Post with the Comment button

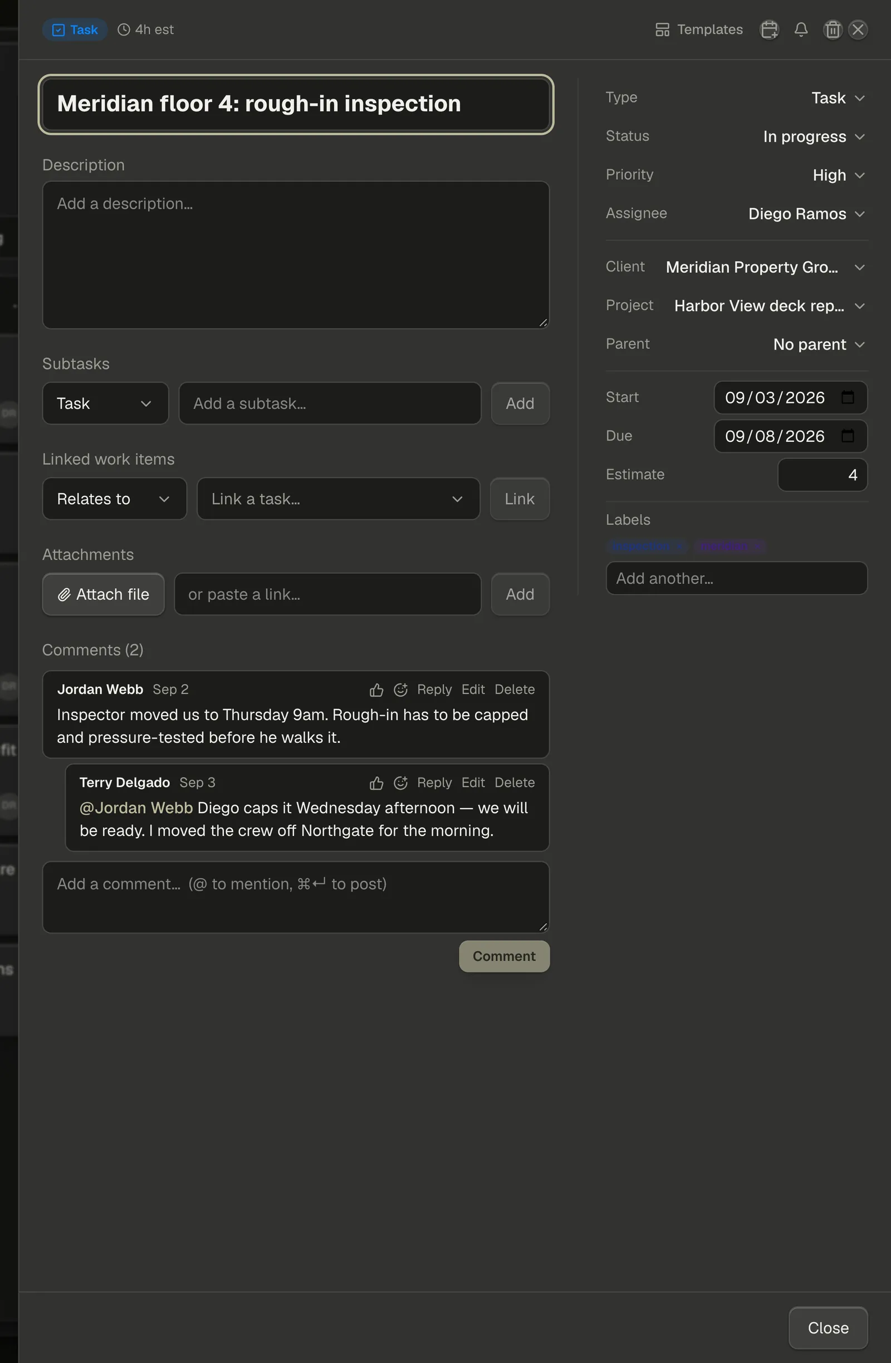point(504,956)
